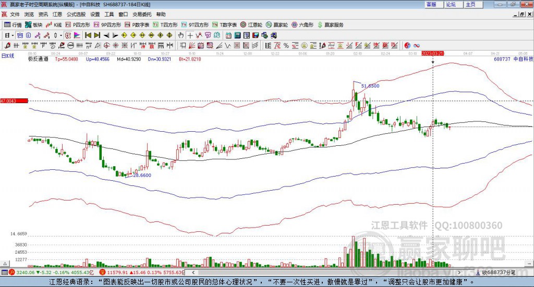The width and height of the screenshot is (534, 287).
Task: Select the n² square tool
Action: point(89,45)
